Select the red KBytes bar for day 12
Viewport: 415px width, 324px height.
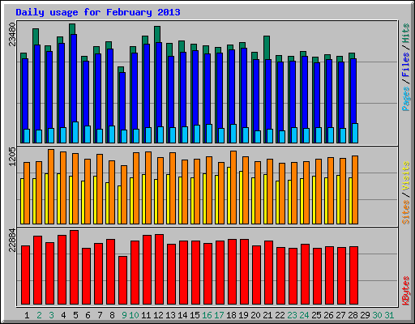(159, 269)
